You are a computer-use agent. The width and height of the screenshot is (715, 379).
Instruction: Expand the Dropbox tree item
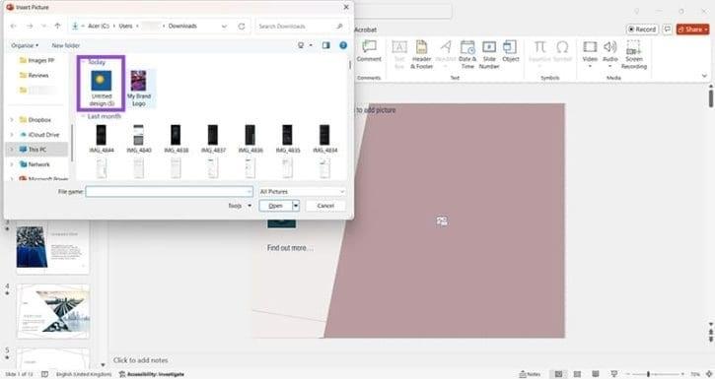pyautogui.click(x=12, y=120)
